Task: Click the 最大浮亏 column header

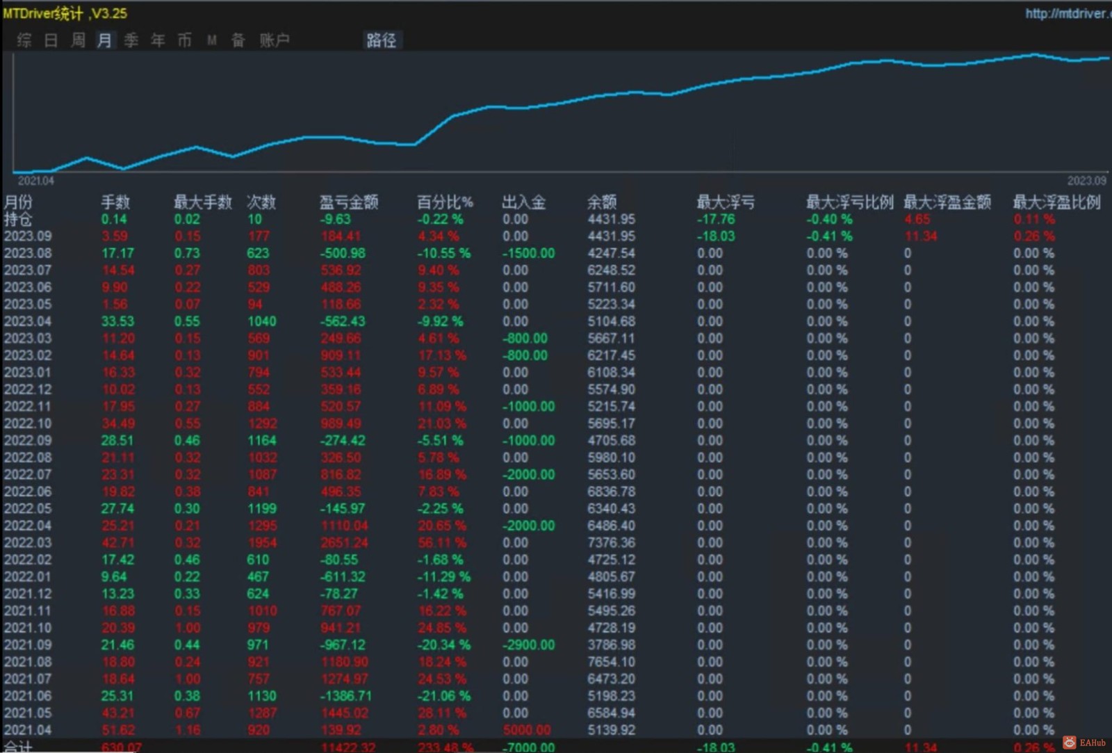Action: (x=726, y=202)
